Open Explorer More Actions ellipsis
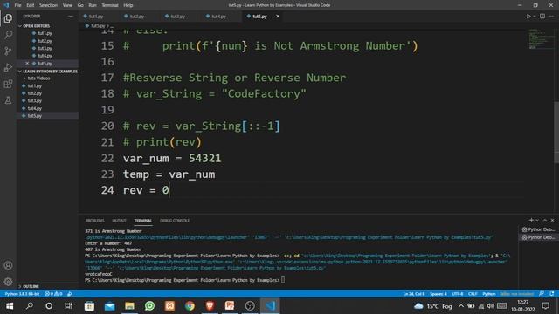The image size is (559, 314). click(70, 16)
